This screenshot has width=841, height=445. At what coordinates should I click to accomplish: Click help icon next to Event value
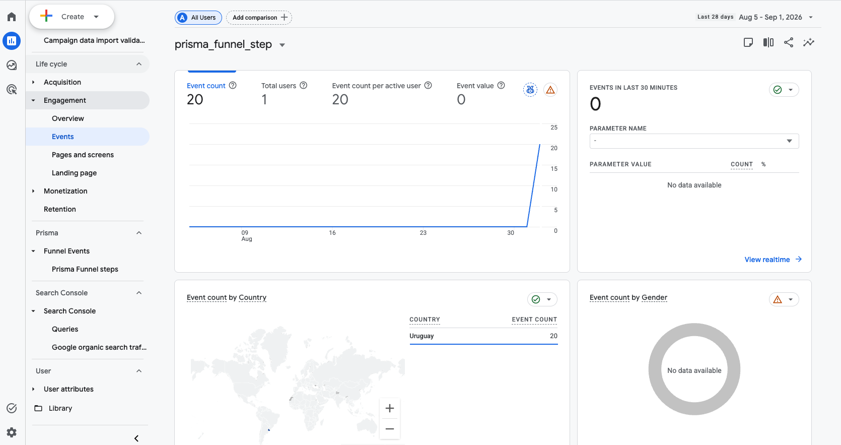501,85
